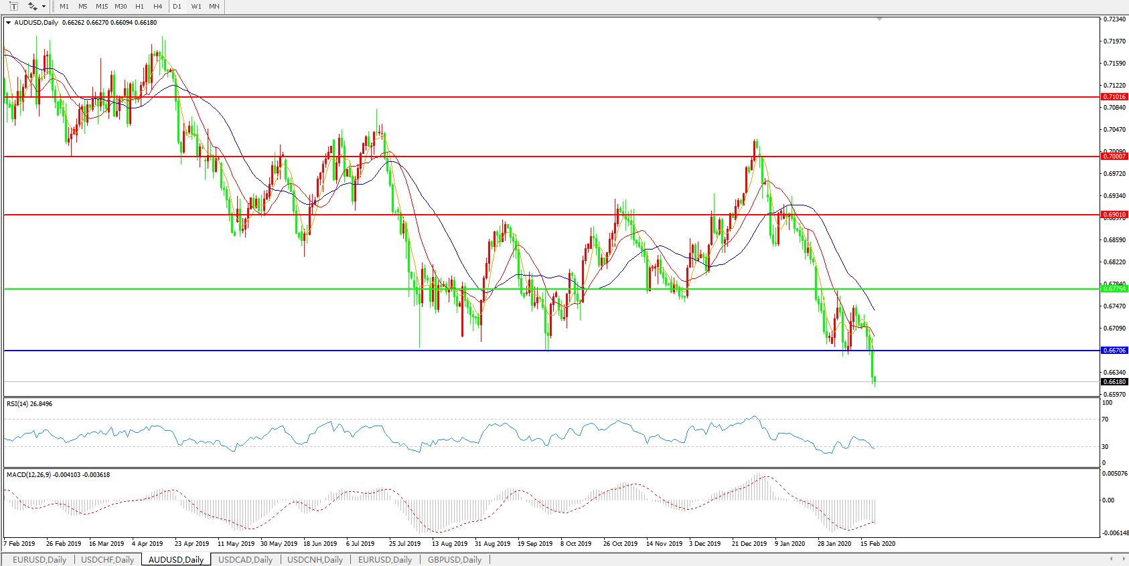Click the green 0.67754 price level label
The image size is (1129, 566).
1114,289
